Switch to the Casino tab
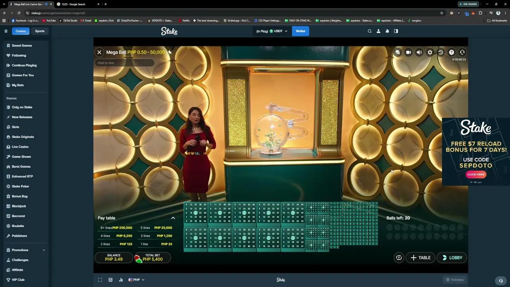Viewport: 510px width, 287px height. (x=21, y=31)
